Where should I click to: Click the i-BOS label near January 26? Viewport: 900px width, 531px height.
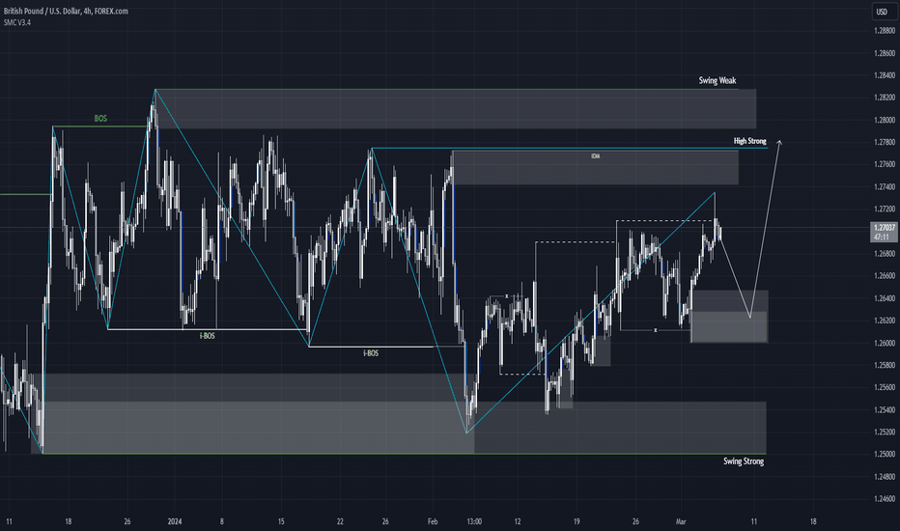371,353
